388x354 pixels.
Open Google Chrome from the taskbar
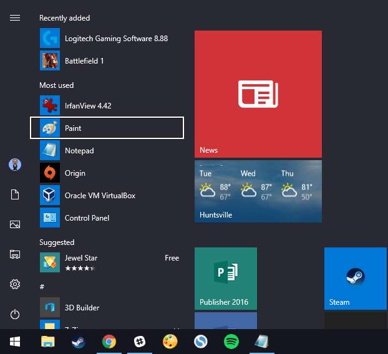[x=109, y=342]
